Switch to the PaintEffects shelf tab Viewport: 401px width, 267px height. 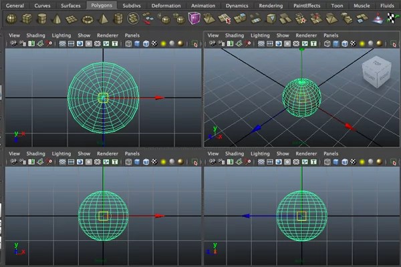tap(307, 5)
